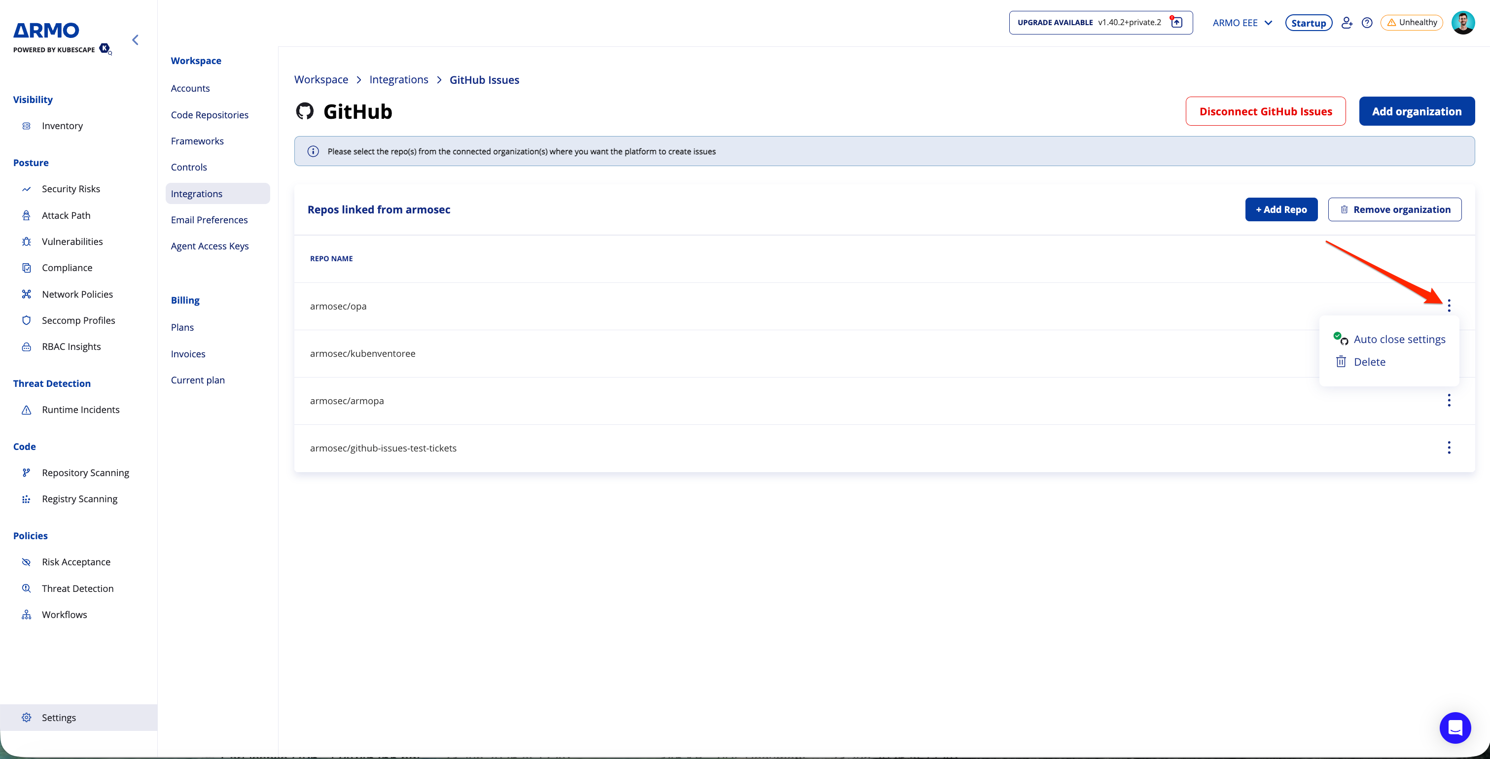Open Invoices page
1490x759 pixels.
click(188, 354)
